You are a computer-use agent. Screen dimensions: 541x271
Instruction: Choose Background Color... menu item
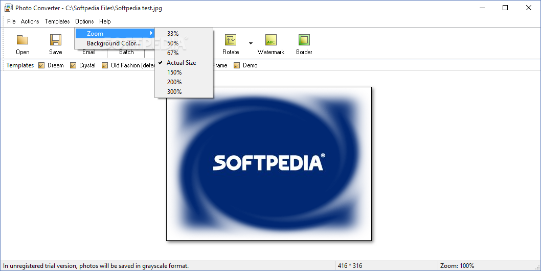point(115,43)
